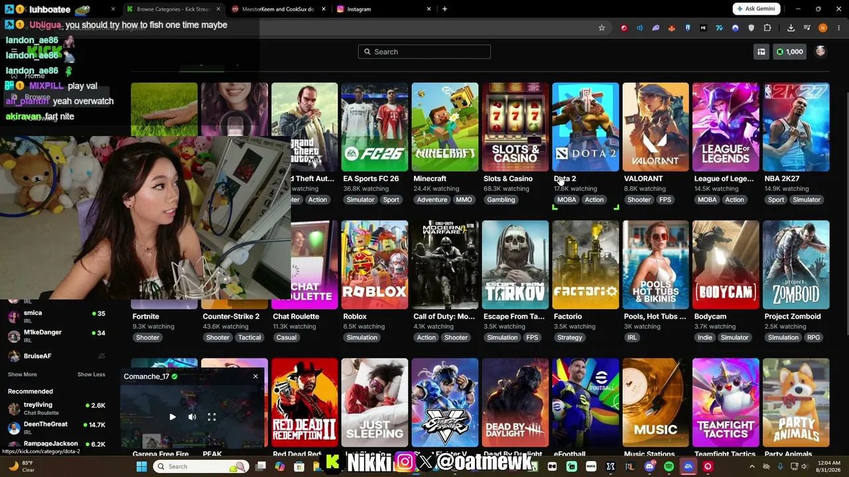The height and width of the screenshot is (477, 849).
Task: Open the Kick user avatar menu
Action: pos(820,52)
